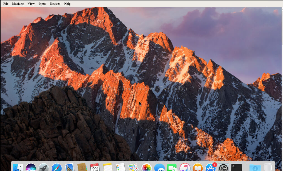Open App Store with update badge
Viewport: 283px width, 171px height.
[x=211, y=167]
